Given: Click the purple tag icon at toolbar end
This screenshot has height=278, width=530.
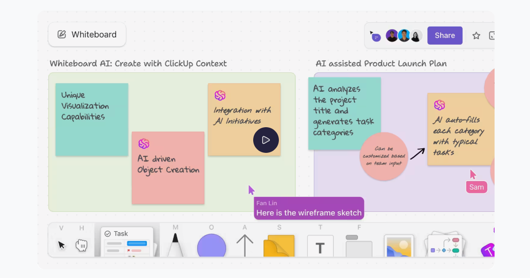Looking at the screenshot, I should pyautogui.click(x=488, y=250).
